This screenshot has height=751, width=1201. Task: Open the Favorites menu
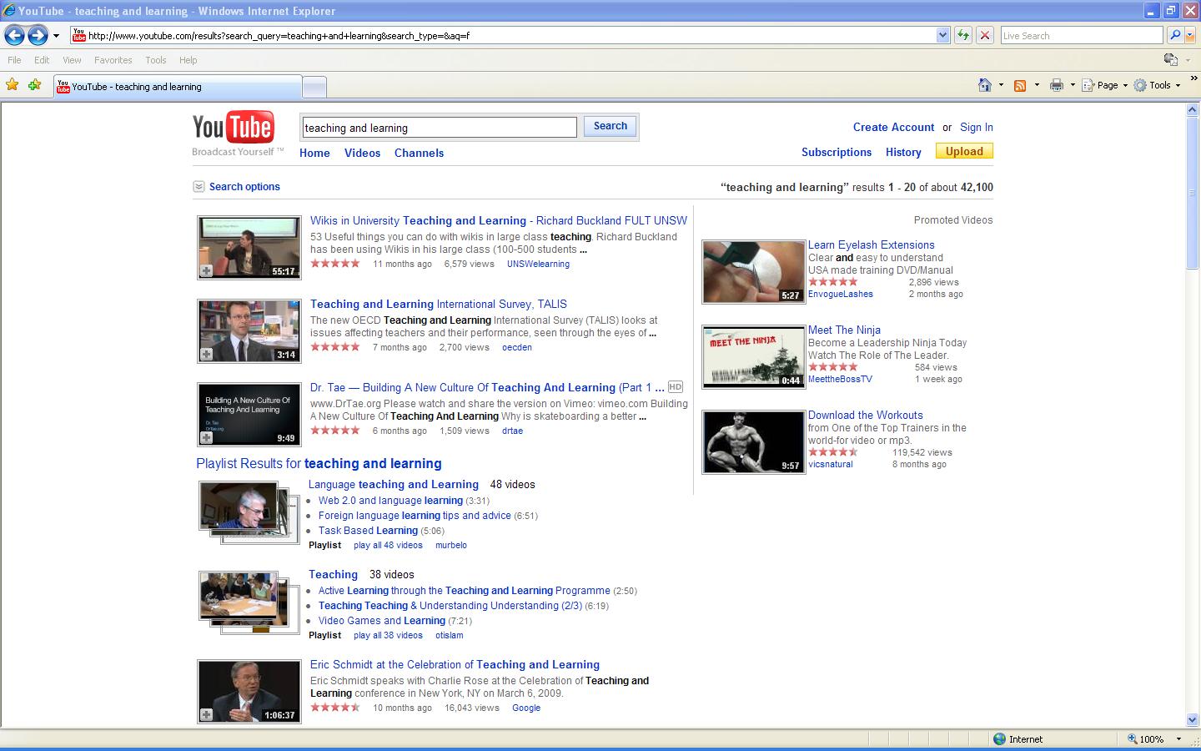tap(113, 60)
